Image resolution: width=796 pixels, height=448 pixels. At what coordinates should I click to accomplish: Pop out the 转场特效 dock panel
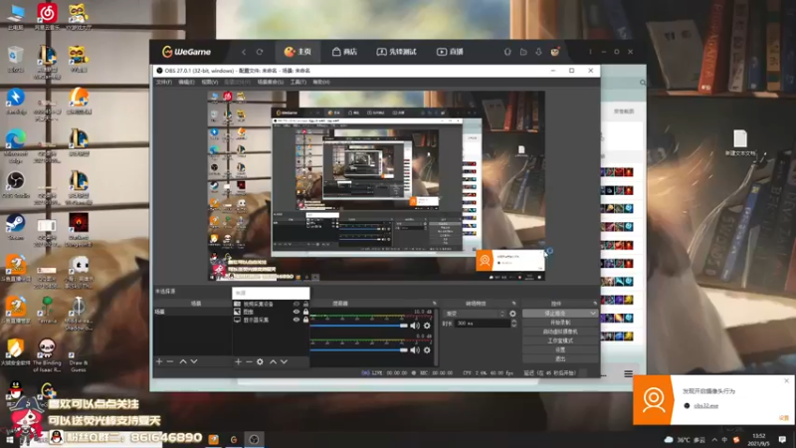pos(513,304)
